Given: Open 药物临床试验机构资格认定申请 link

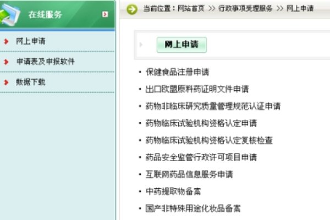Looking at the screenshot, I should pos(201,123).
